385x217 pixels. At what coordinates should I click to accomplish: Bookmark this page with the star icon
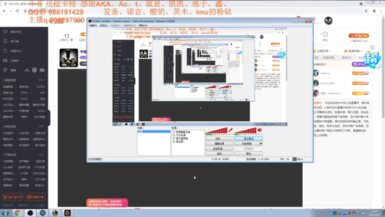[366, 11]
